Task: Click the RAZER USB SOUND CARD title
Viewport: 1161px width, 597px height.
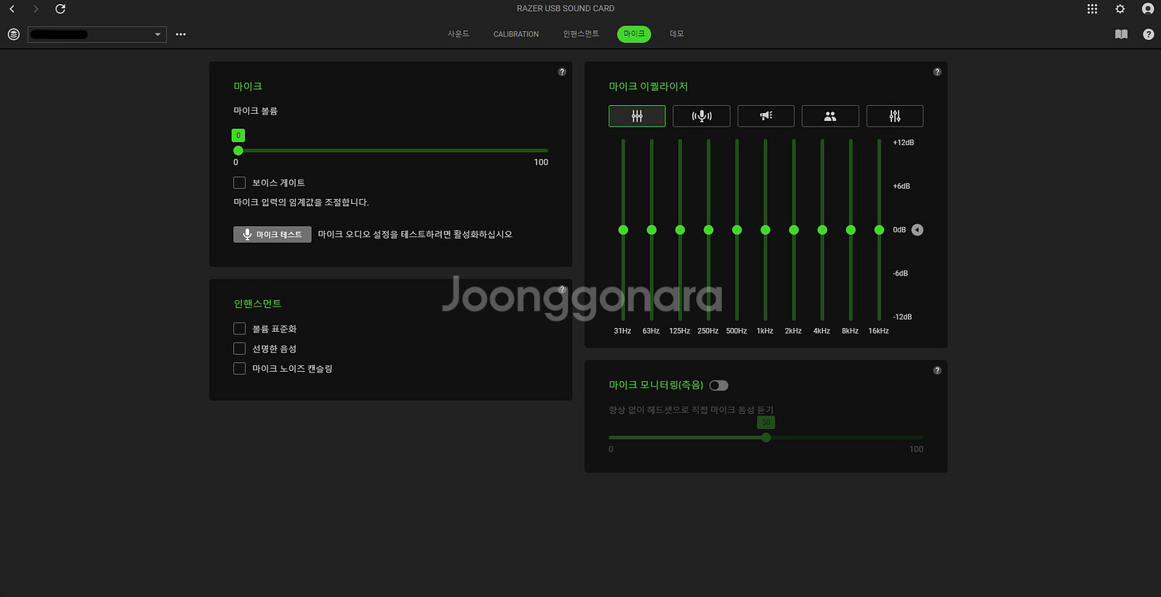Action: [x=566, y=9]
